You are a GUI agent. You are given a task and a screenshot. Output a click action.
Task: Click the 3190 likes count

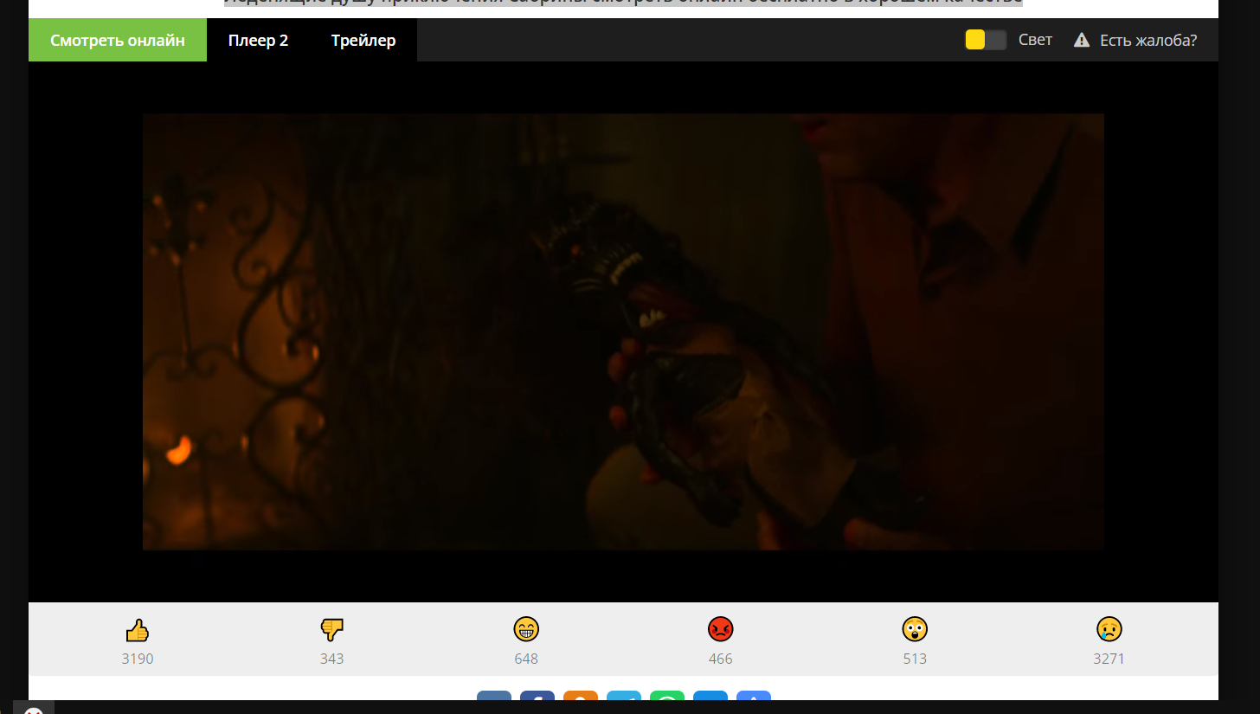pos(138,659)
